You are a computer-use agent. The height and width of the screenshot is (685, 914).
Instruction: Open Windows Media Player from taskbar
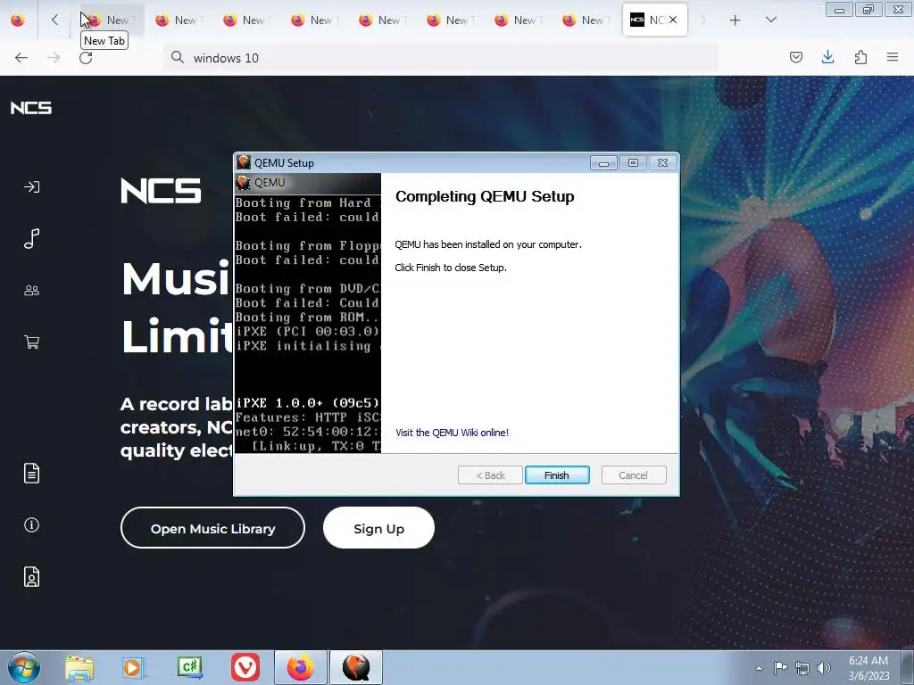point(133,667)
